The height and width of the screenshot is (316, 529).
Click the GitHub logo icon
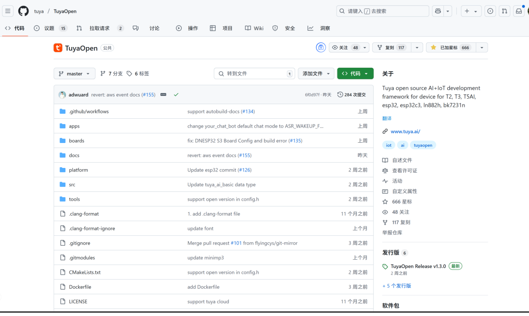(x=24, y=11)
